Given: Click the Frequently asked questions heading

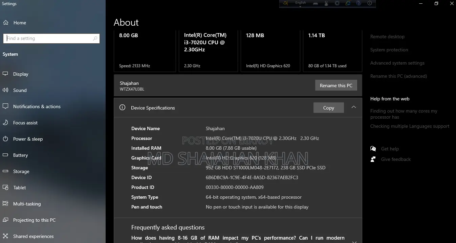Looking at the screenshot, I should click(x=168, y=227).
